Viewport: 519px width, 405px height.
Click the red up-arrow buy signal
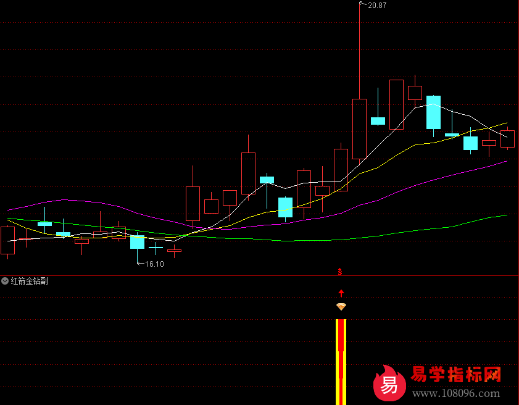[x=341, y=293]
